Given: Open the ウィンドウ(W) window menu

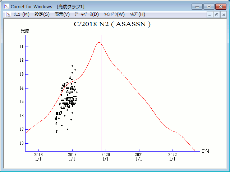Looking at the screenshot, I should [x=114, y=14].
